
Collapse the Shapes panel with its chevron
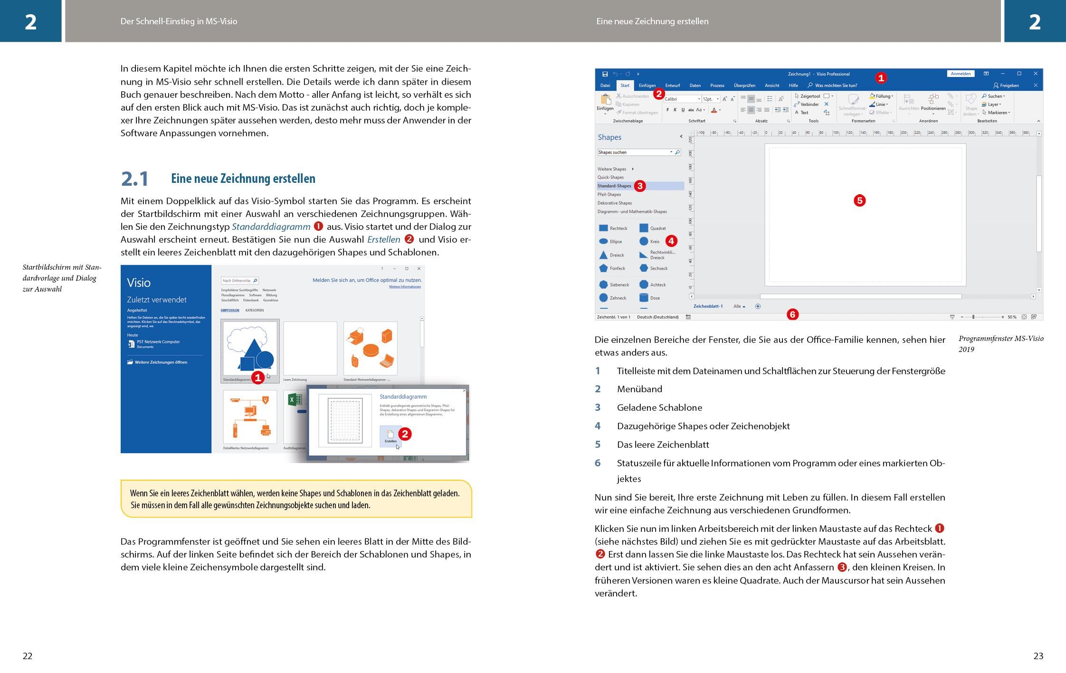[681, 136]
